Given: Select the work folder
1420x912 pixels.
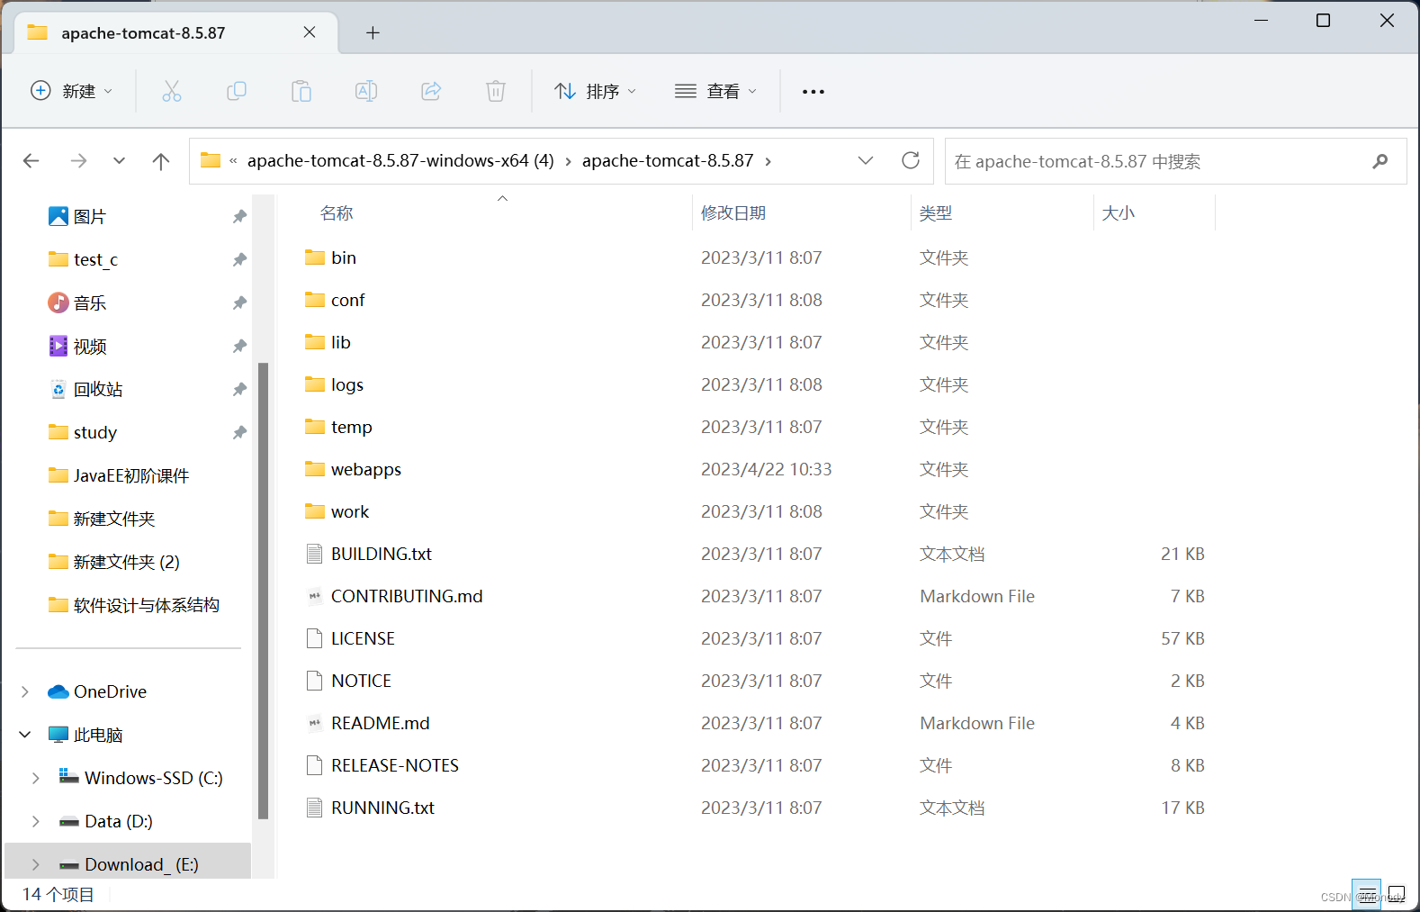Looking at the screenshot, I should (x=350, y=511).
